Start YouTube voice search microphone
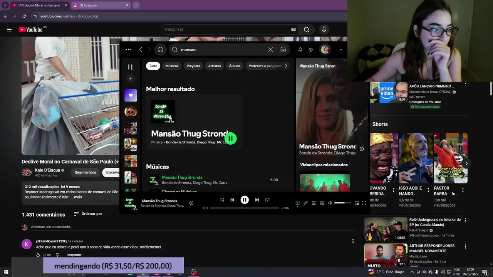This screenshot has width=493, height=277. (x=324, y=30)
